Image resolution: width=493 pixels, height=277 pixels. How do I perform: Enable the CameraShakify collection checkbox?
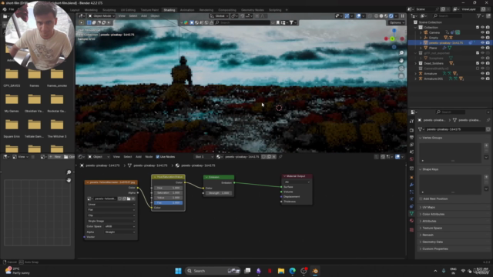[x=478, y=68]
